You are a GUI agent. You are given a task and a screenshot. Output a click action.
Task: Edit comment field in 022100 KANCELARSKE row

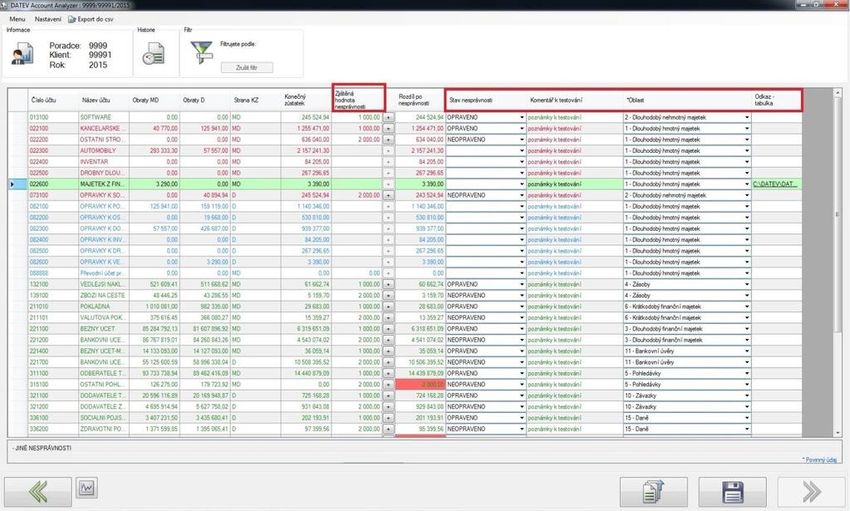pos(575,129)
